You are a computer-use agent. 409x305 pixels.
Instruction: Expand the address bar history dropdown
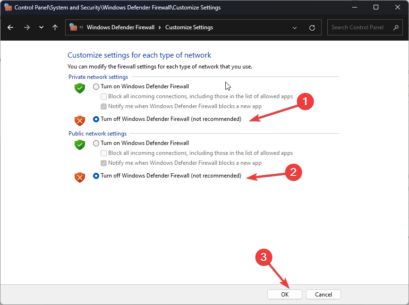pos(295,28)
